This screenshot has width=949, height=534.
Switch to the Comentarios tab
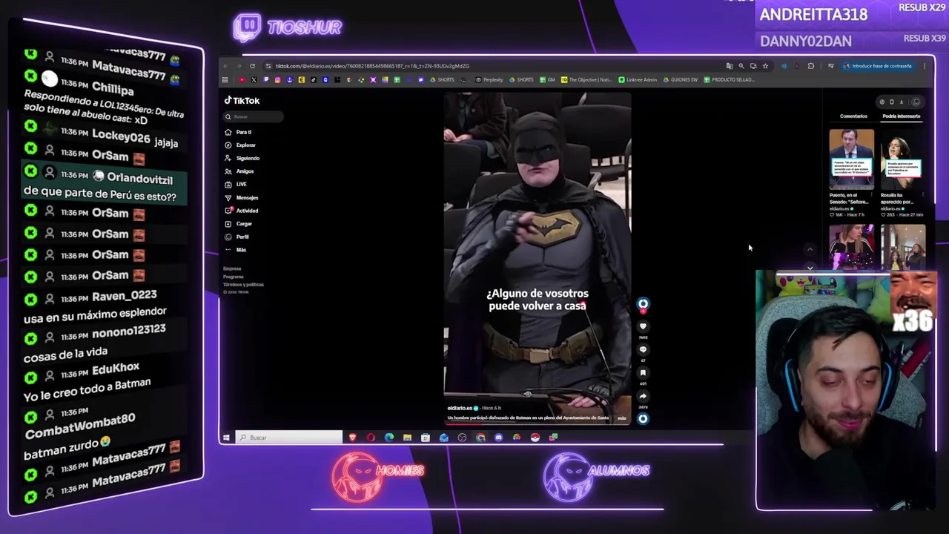tap(853, 116)
